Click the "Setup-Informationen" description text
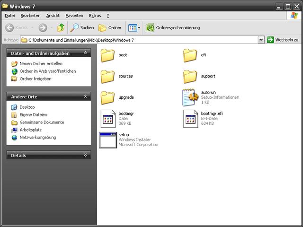 point(220,97)
